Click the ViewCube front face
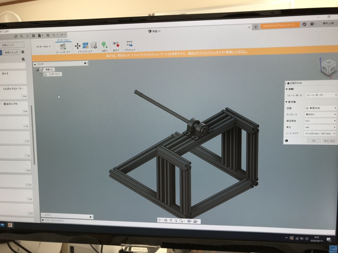The height and width of the screenshot is (253, 338). point(324,68)
